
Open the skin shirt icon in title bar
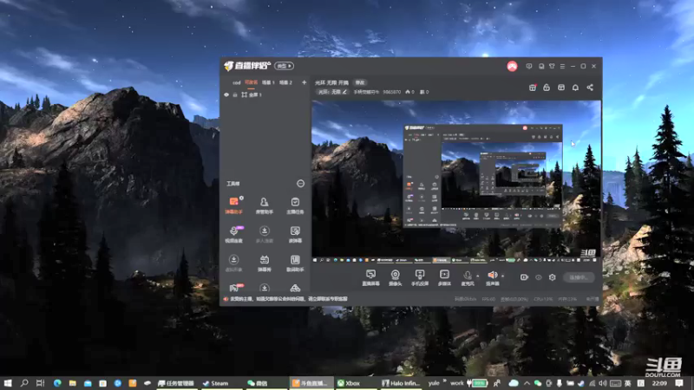point(552,67)
